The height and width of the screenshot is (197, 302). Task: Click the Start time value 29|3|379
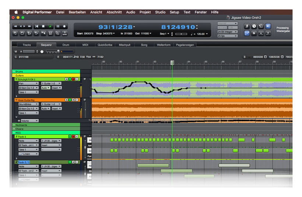click(89, 34)
